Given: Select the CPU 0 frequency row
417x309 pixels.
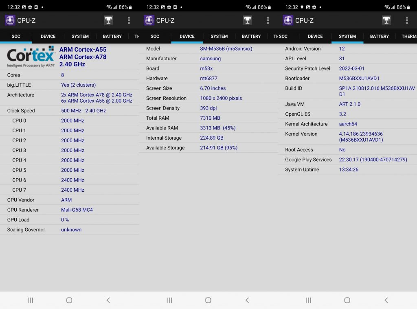Looking at the screenshot, I should click(69, 121).
